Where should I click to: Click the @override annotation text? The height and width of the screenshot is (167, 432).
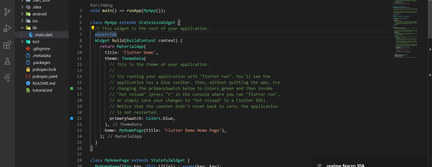tap(106, 35)
